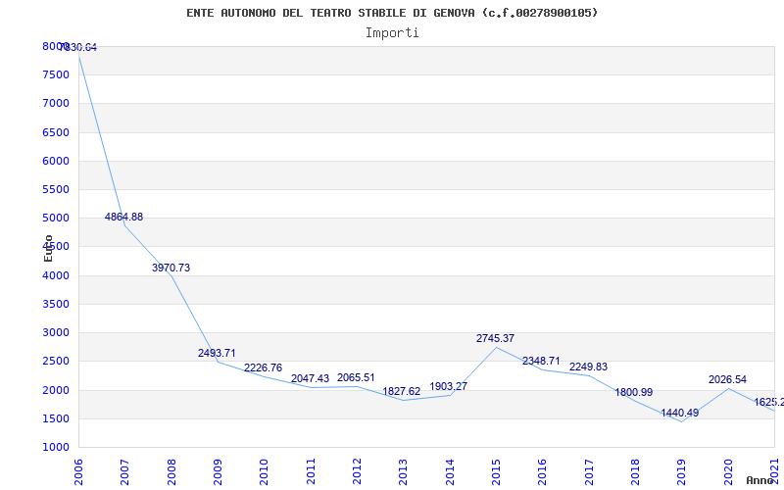
Task: Click the 2493.71 data label
Action: click(217, 353)
